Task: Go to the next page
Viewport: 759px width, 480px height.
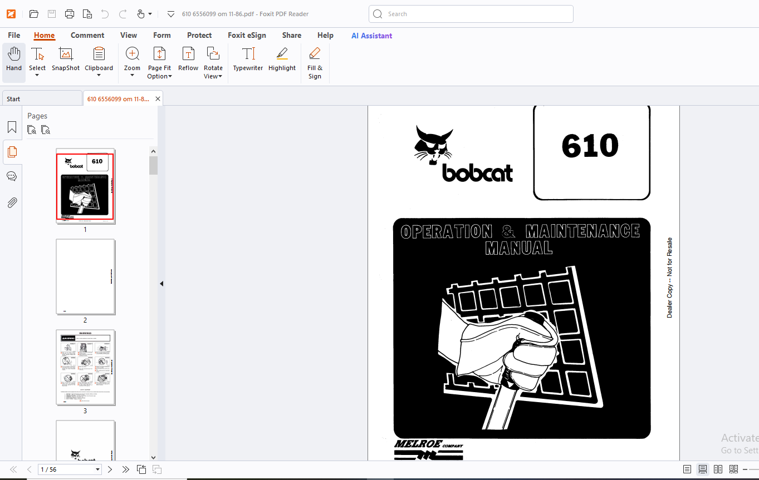Action: [x=110, y=469]
